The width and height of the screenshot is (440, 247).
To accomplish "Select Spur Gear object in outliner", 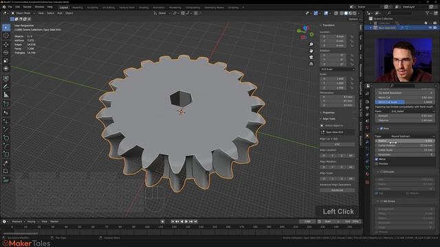I will pyautogui.click(x=387, y=27).
